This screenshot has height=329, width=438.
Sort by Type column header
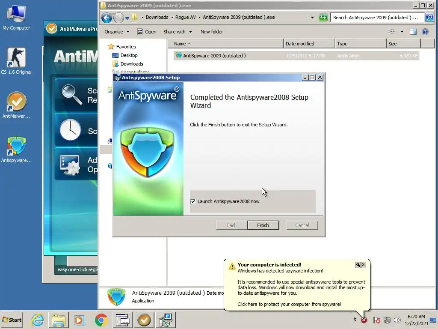(361, 44)
